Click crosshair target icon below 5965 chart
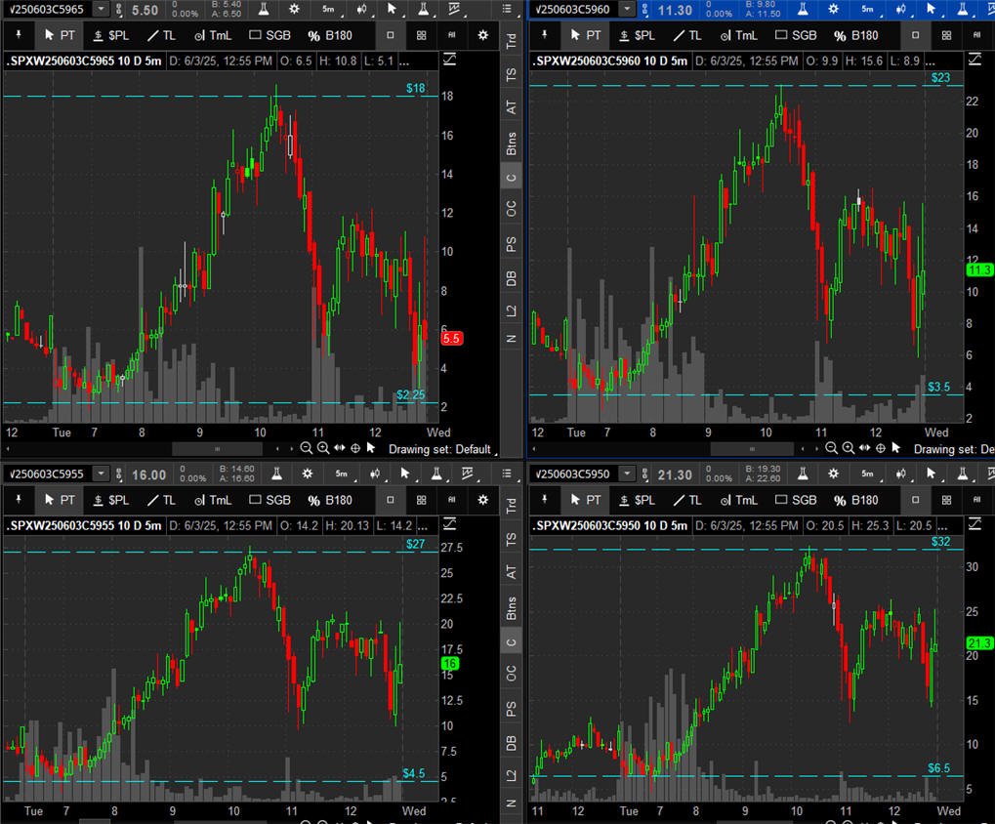The width and height of the screenshot is (995, 824). [355, 448]
